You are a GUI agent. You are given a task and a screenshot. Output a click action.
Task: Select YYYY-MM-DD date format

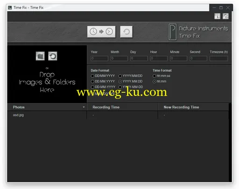click(120, 87)
